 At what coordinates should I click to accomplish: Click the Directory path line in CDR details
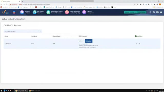point(88,45)
